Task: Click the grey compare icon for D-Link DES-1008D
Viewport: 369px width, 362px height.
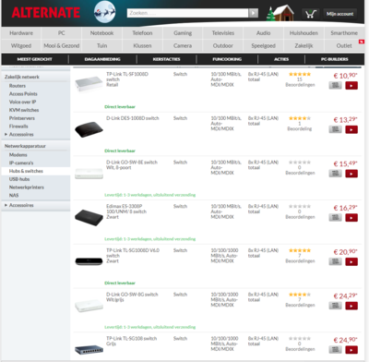Action: pyautogui.click(x=335, y=129)
